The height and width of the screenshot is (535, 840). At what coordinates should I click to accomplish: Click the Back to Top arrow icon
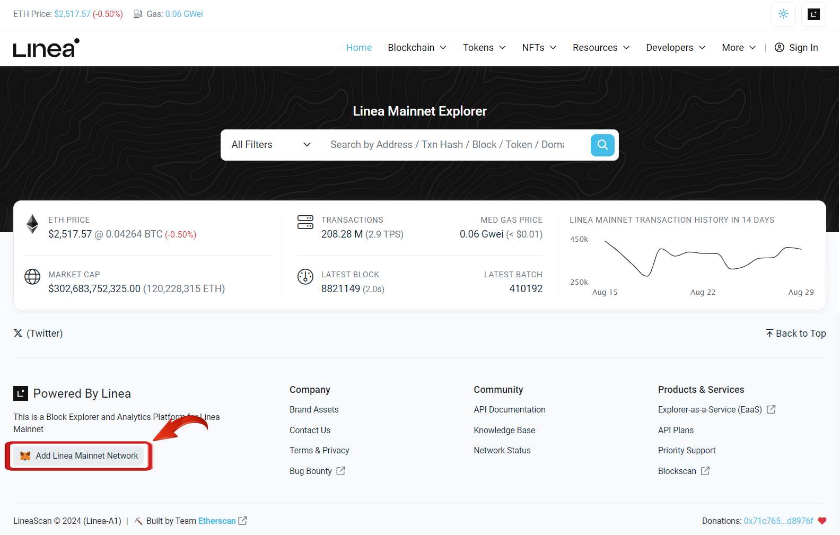pyautogui.click(x=769, y=333)
